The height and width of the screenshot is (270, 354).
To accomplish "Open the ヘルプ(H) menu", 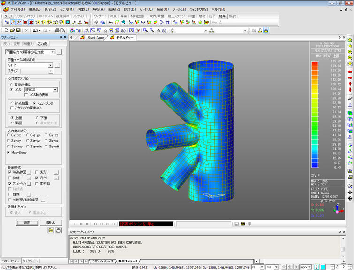I will [218, 9].
